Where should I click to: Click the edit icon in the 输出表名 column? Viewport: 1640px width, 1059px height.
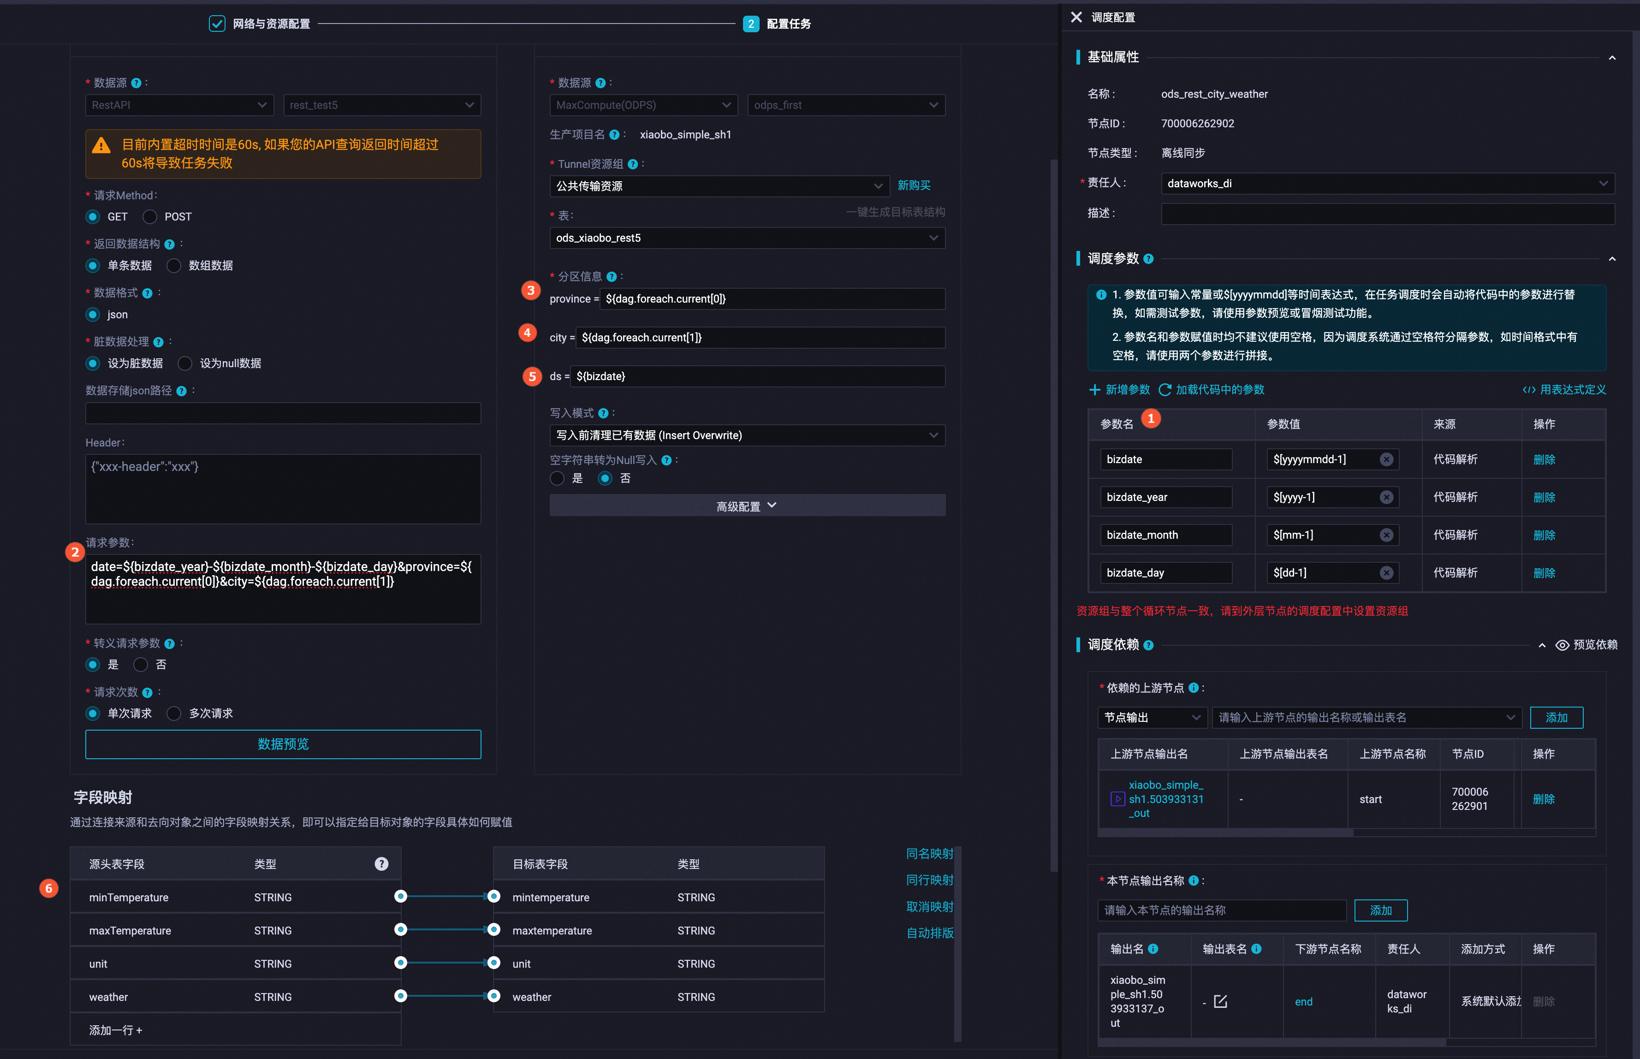pyautogui.click(x=1220, y=1001)
